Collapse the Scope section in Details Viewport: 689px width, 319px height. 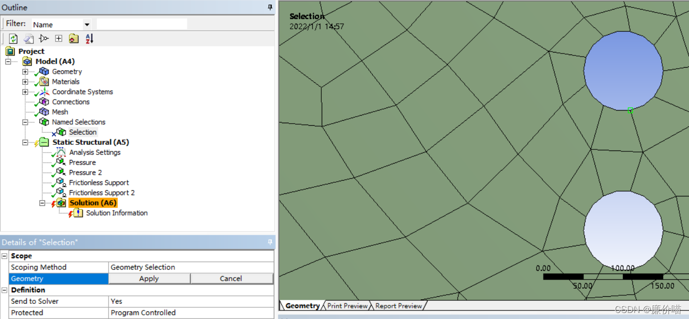[x=5, y=256]
